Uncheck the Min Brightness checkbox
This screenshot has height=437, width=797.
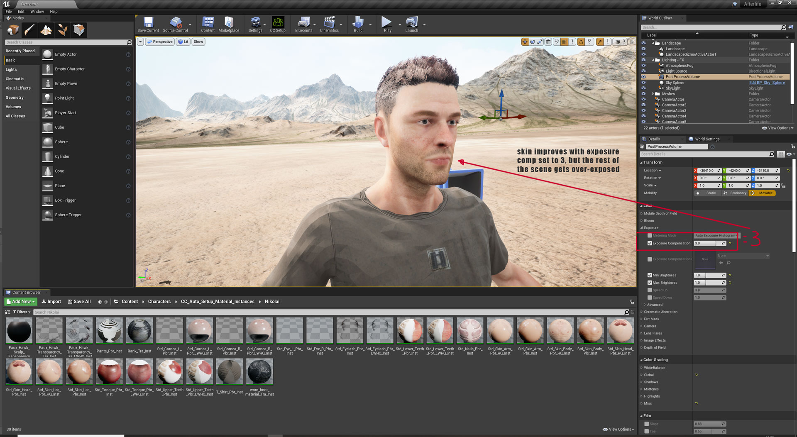[650, 275]
